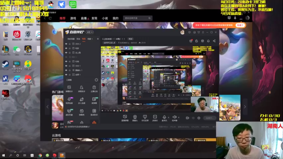Open the 多人连麦 tool

pyautogui.click(x=82, y=101)
